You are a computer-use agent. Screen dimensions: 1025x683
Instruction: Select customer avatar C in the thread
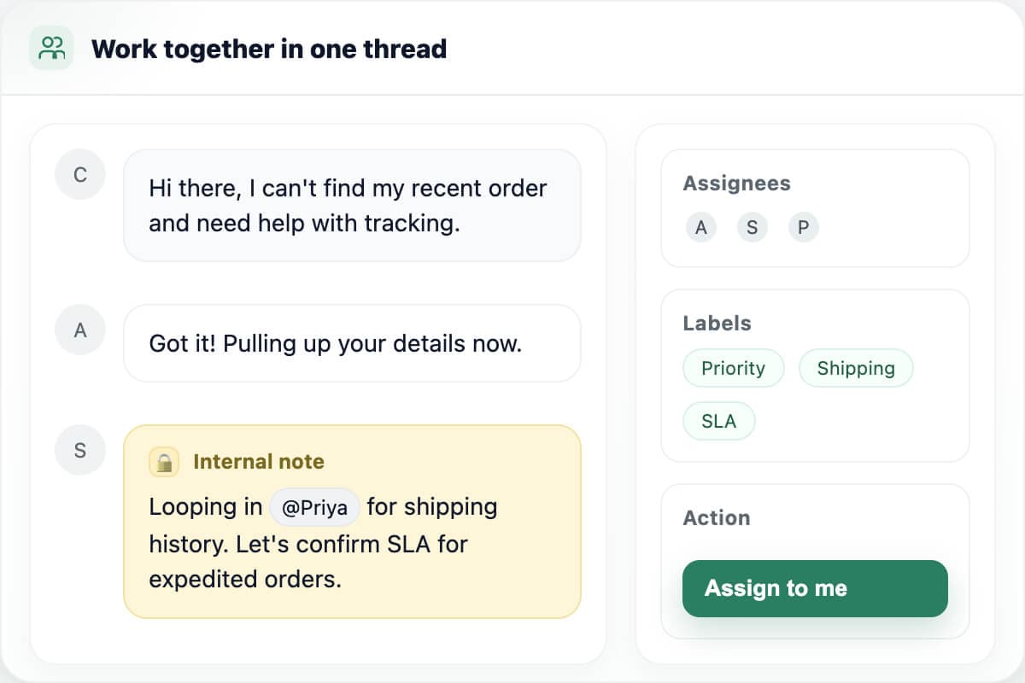click(x=79, y=174)
